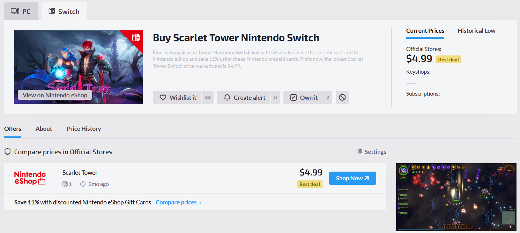Click the Nintendo eShop logo
This screenshot has height=233, width=520.
[x=30, y=178]
